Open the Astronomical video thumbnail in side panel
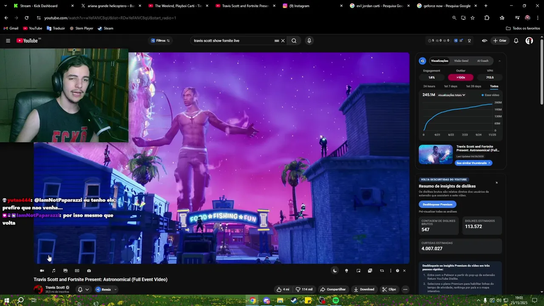The width and height of the screenshot is (544, 306). coord(436,154)
